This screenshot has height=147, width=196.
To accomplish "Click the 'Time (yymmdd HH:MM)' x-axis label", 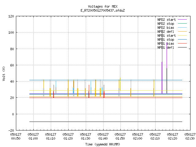I will (x=103, y=144).
